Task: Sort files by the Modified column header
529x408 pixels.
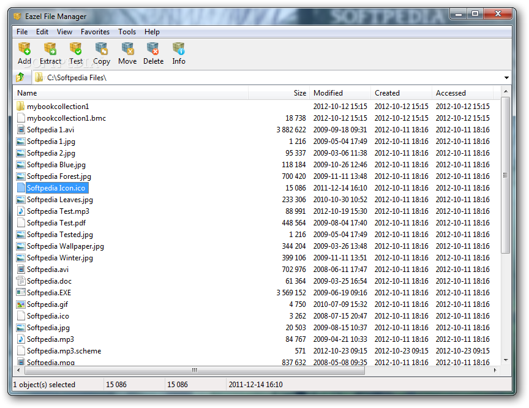Action: click(340, 93)
